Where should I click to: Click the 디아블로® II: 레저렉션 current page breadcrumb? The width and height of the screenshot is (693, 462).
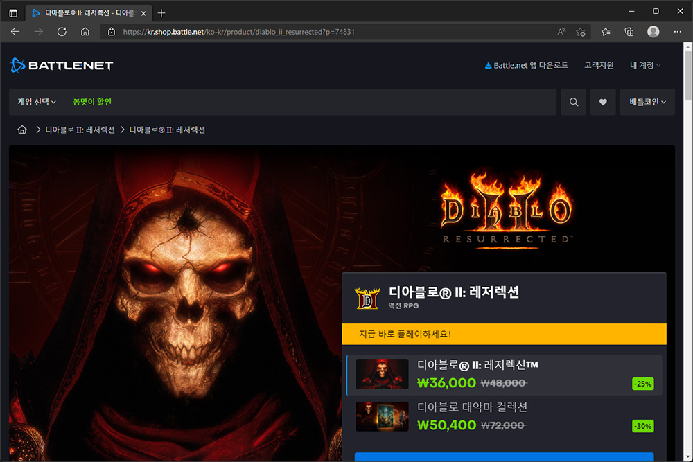click(167, 130)
